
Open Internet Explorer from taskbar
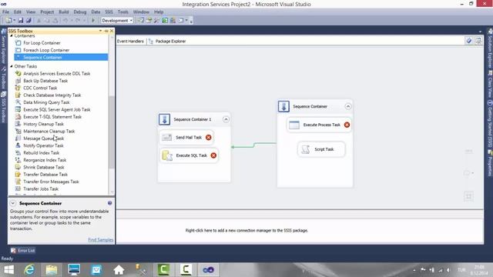(29, 270)
